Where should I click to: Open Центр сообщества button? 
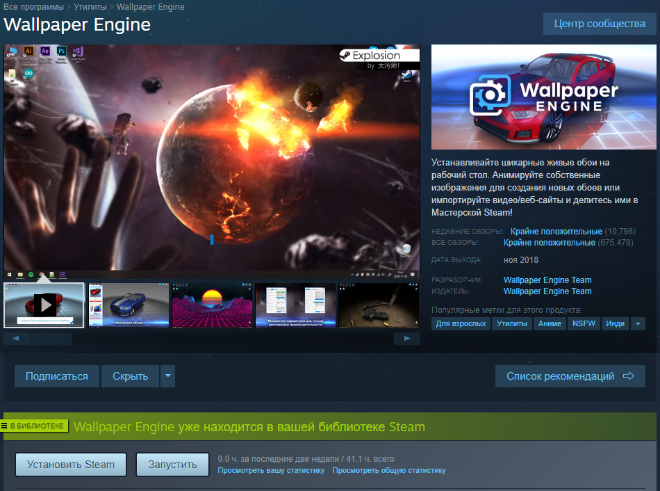pyautogui.click(x=600, y=24)
